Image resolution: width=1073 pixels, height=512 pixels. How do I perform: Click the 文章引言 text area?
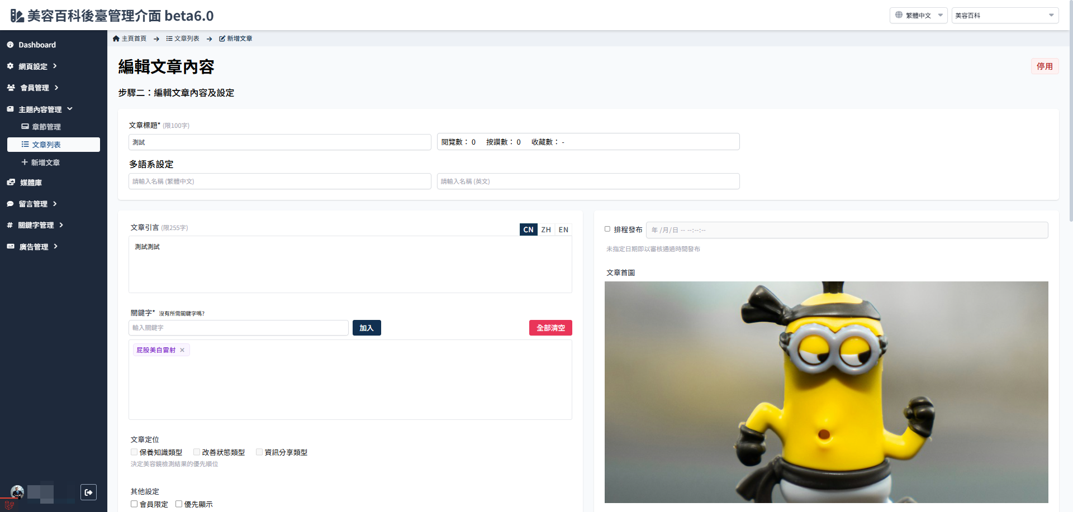coord(350,264)
